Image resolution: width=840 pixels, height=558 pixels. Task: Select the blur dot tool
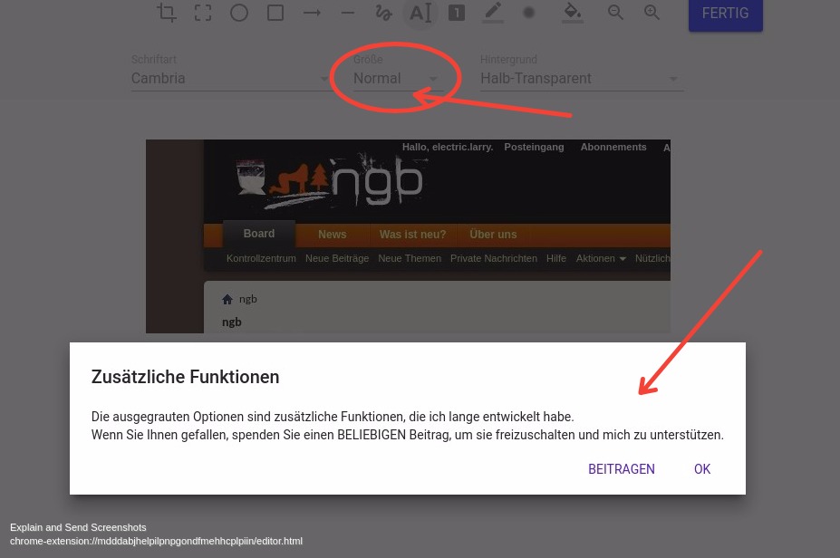point(529,13)
